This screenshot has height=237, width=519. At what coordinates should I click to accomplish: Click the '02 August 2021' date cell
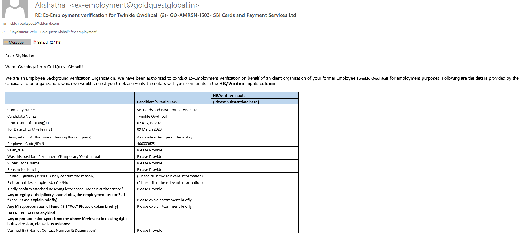[x=150, y=123]
